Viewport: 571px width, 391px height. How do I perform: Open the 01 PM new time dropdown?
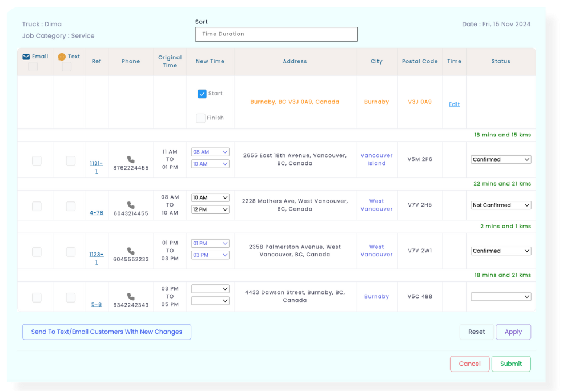(x=210, y=243)
